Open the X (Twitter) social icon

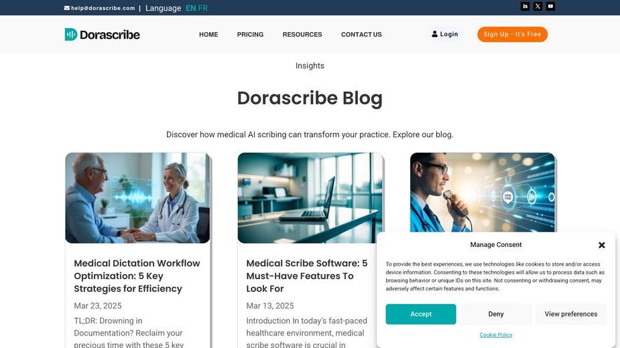(538, 6)
